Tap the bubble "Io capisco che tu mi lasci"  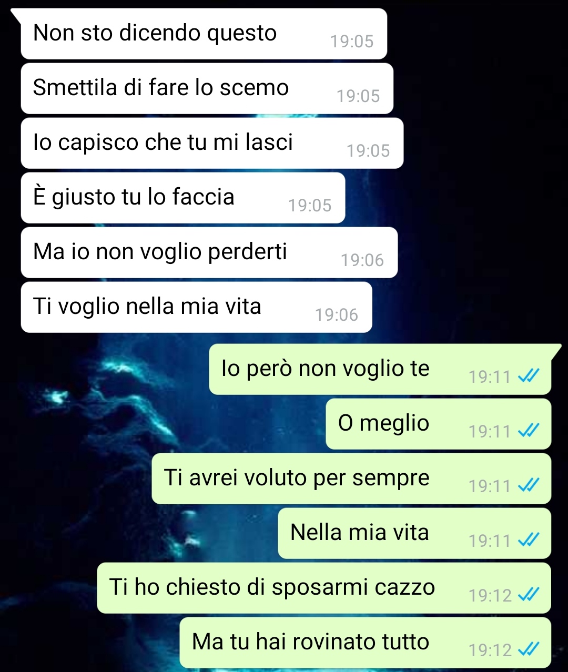click(x=212, y=143)
